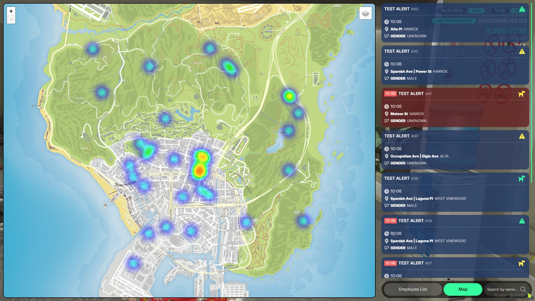Switch to the Employee List tab
This screenshot has width=535, height=301.
pyautogui.click(x=413, y=289)
